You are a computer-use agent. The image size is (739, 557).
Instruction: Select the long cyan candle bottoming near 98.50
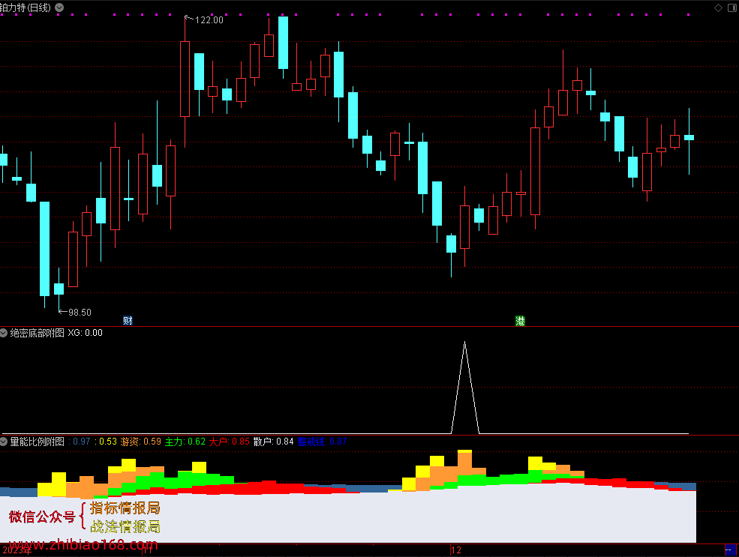pos(45,249)
